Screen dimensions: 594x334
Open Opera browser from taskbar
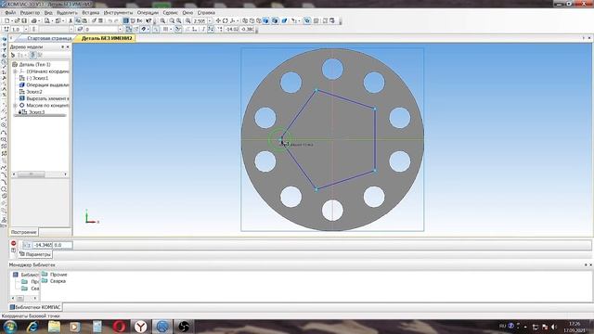point(119,327)
